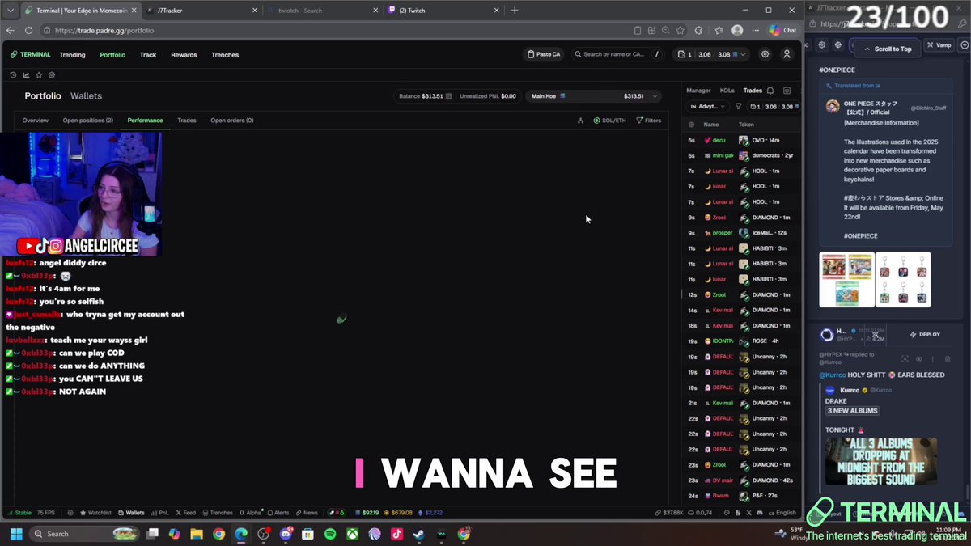The height and width of the screenshot is (546, 971).
Task: Launch Steam from the taskbar
Action: click(418, 534)
